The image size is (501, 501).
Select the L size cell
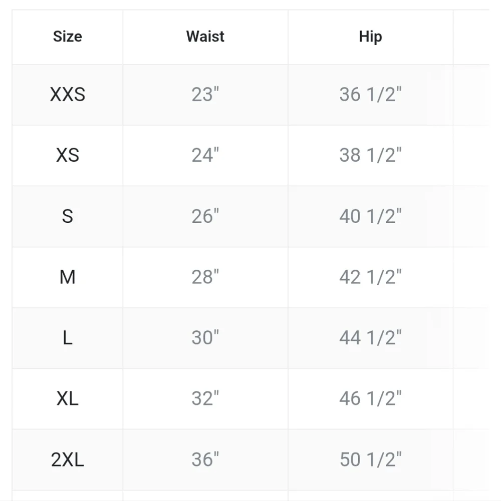(68, 338)
